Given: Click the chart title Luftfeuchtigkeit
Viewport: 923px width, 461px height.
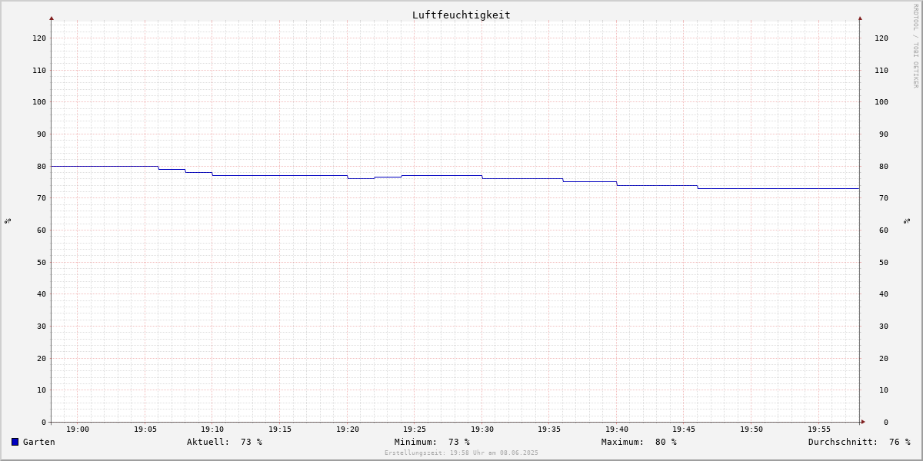Looking at the screenshot, I should 461,15.
